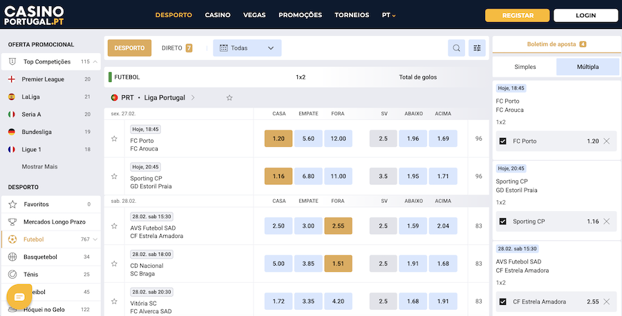Open 83 more markets for AVS match
Screen dimensions: 622x316
pos(479,226)
